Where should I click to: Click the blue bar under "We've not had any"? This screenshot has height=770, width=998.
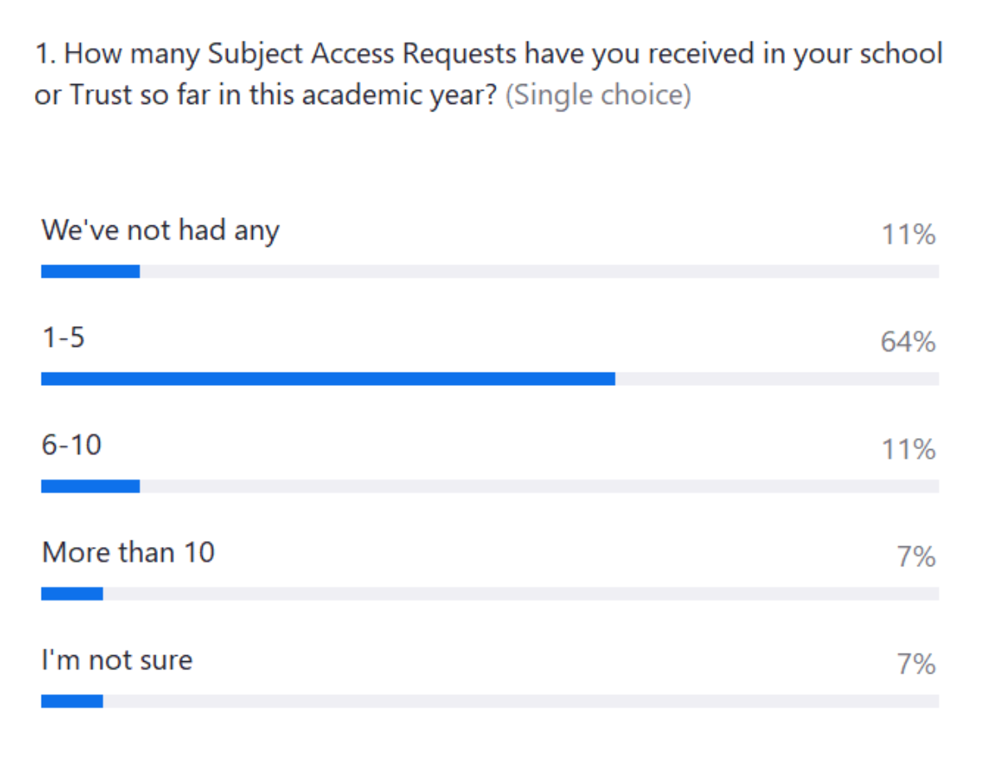pyautogui.click(x=91, y=271)
